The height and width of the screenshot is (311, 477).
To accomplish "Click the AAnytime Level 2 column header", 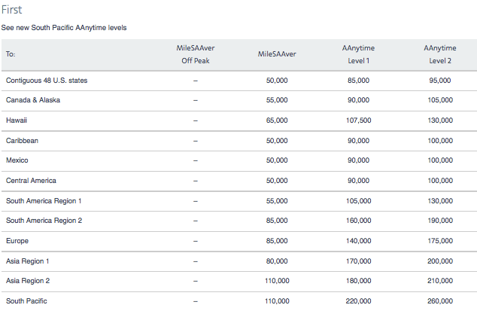I will [440, 54].
